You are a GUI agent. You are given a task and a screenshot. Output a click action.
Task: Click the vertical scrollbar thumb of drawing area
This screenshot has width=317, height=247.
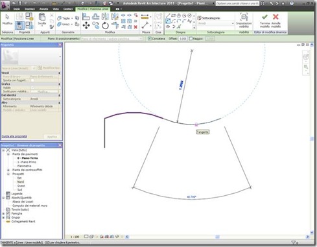click(312, 139)
